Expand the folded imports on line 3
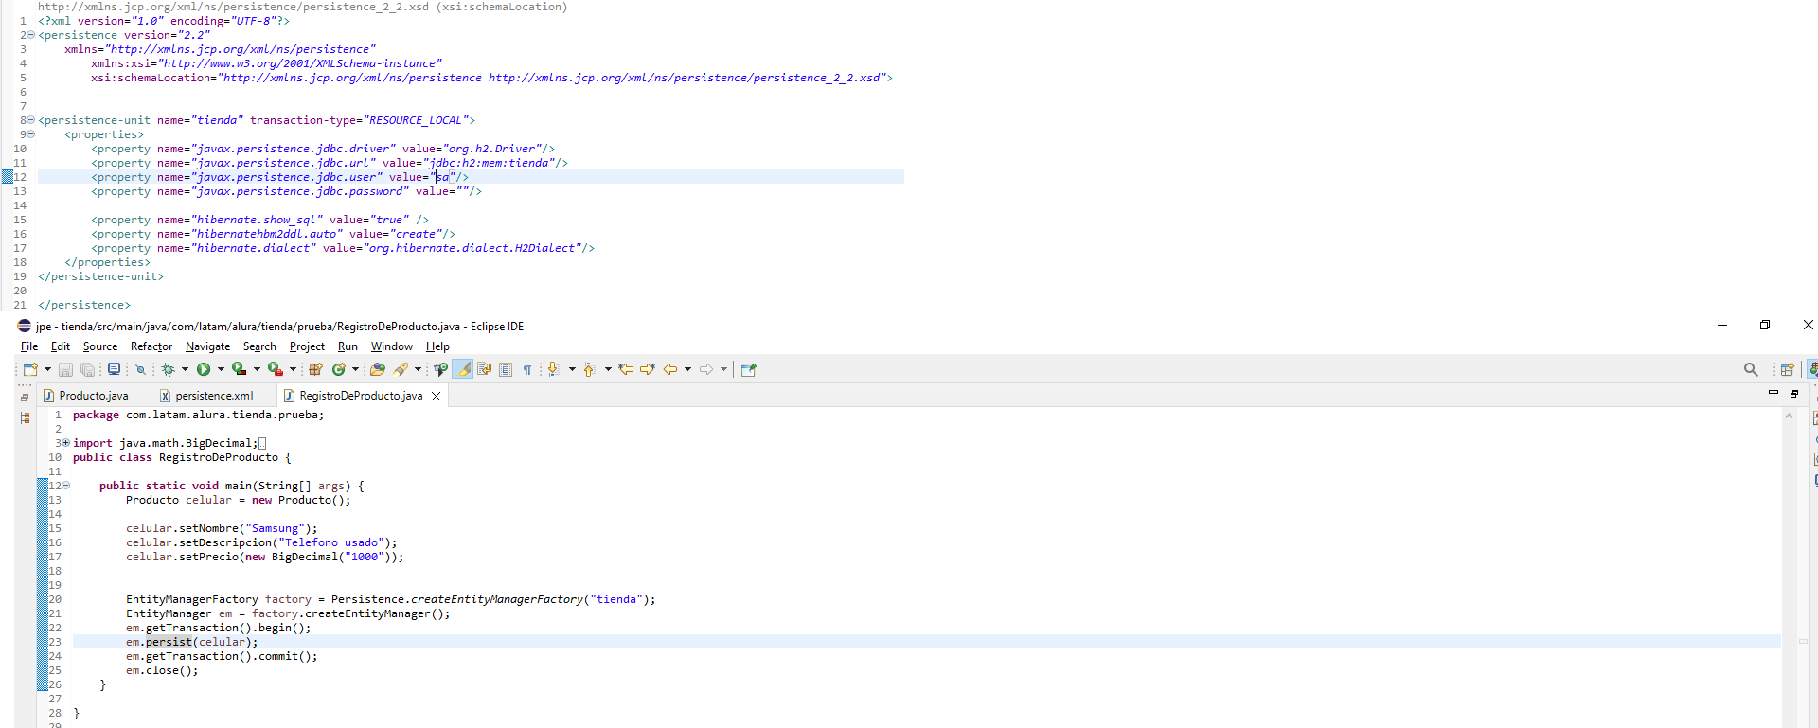The height and width of the screenshot is (728, 1818). tap(65, 443)
